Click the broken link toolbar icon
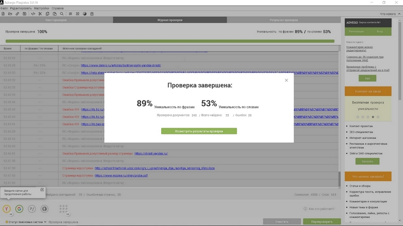This screenshot has height=226, width=403. (77, 14)
